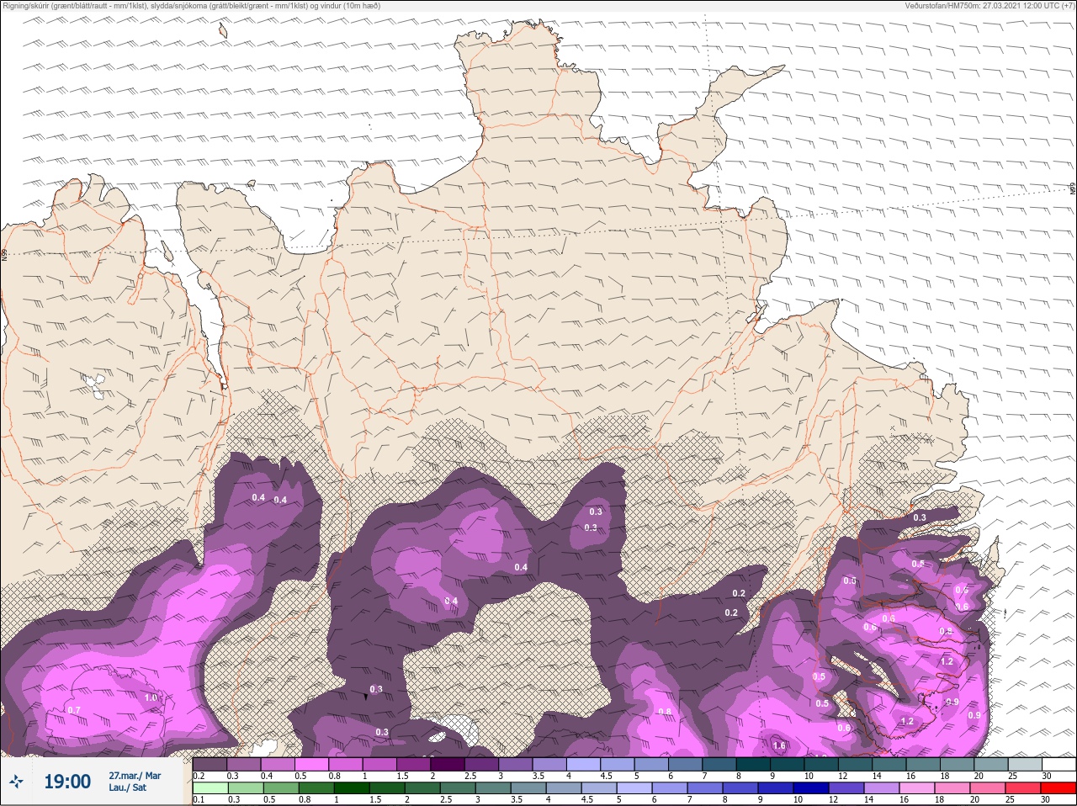Click the 1.6 precipitation value on map

click(779, 745)
